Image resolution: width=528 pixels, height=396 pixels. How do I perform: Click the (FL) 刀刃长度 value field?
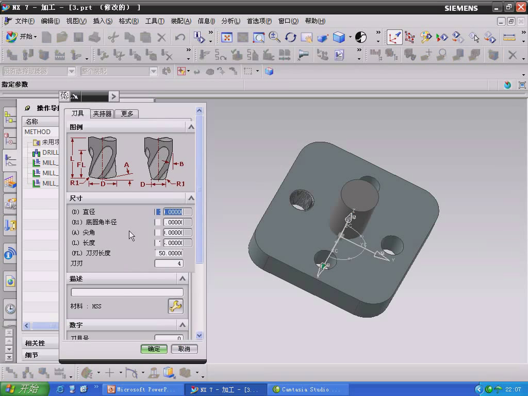click(x=169, y=253)
